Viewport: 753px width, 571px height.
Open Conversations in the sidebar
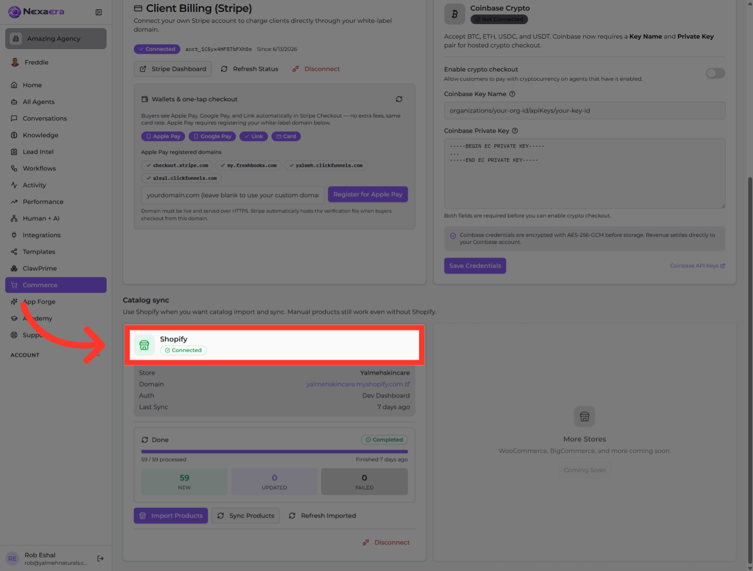pyautogui.click(x=56, y=118)
